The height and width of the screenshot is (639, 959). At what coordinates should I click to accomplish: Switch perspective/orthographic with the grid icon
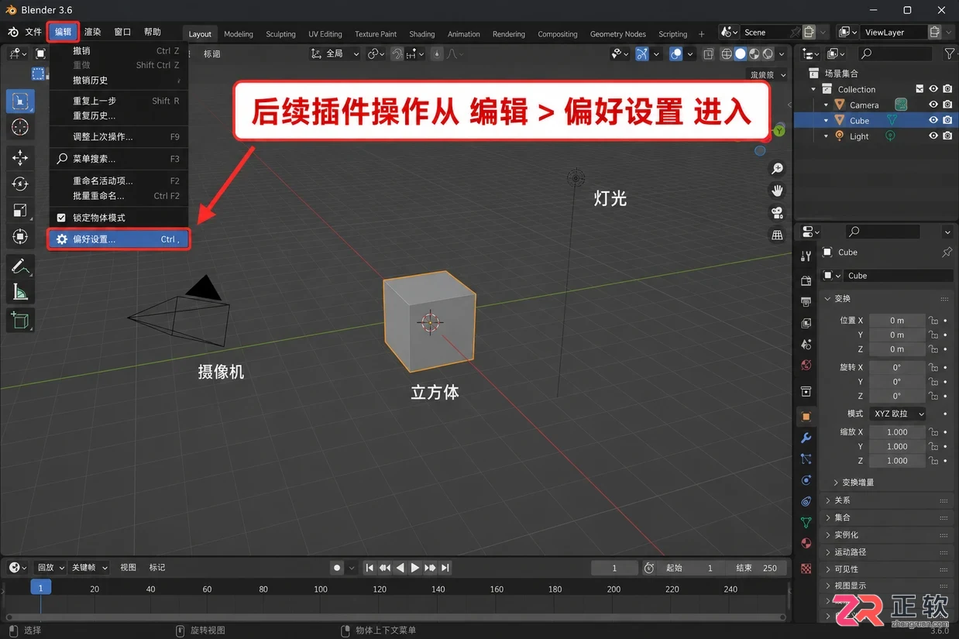[777, 235]
